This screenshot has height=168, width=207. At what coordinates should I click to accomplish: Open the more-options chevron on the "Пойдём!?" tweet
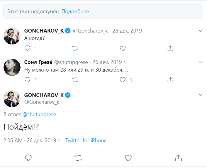click(201, 94)
